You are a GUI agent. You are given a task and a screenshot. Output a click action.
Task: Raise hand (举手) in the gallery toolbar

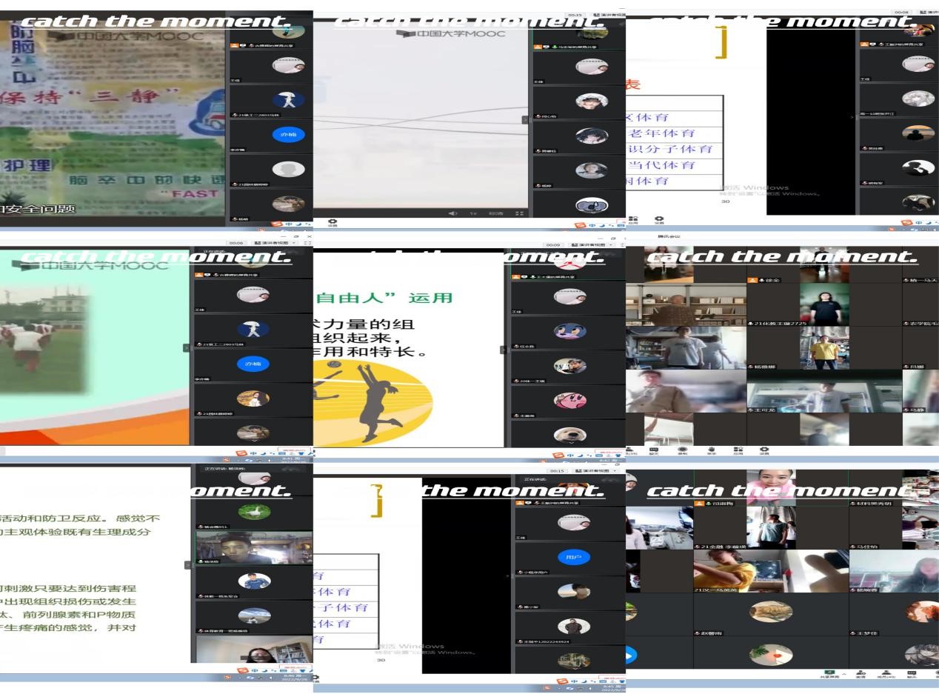click(711, 450)
